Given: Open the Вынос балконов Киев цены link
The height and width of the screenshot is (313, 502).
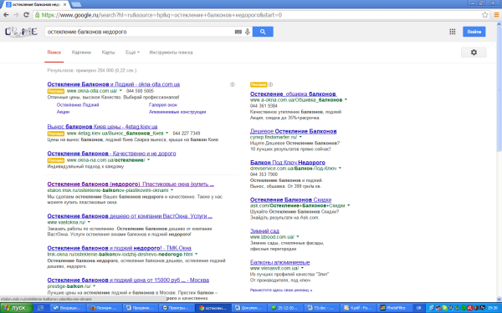Looking at the screenshot, I should 102,127.
